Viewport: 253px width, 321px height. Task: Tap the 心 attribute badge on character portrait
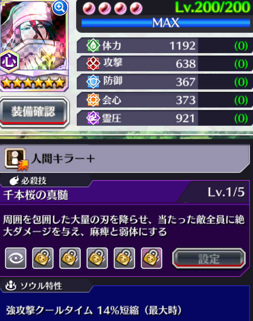(9, 62)
